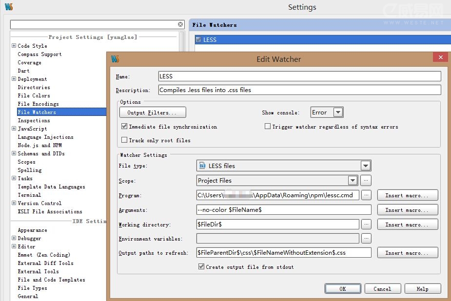Expand Debugger tree node

(x=14, y=238)
